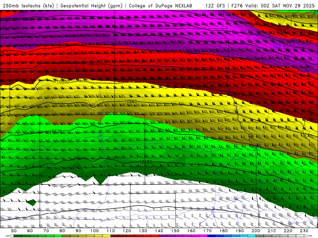Click the 150 value on the color scale
The image size is (318, 238).
tap(175, 231)
